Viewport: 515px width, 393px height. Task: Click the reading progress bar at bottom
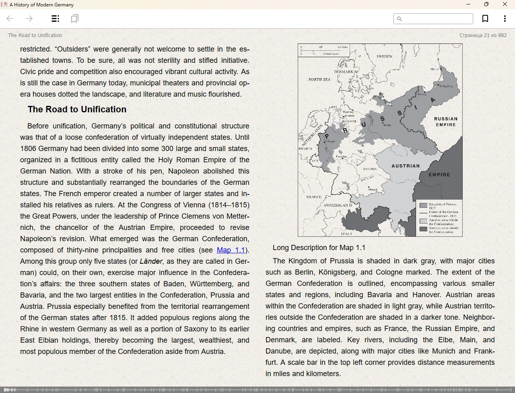[257, 389]
